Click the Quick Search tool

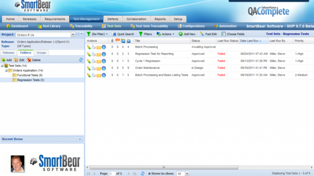[123, 34]
